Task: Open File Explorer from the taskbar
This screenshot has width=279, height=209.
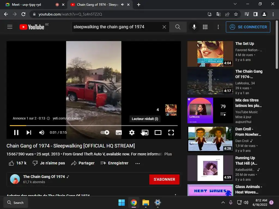Action: [145, 202]
